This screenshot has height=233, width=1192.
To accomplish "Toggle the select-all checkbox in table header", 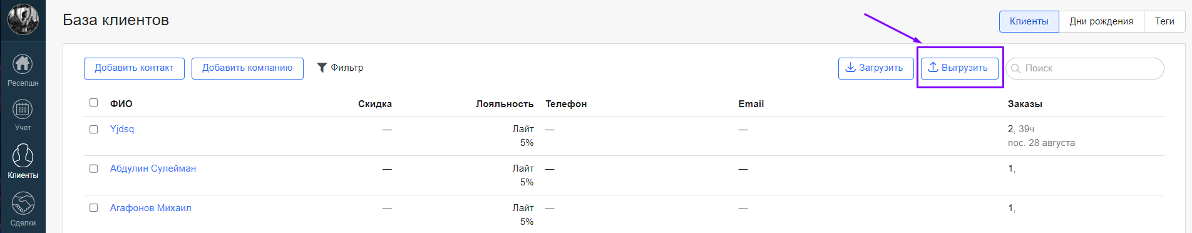I will tap(94, 103).
